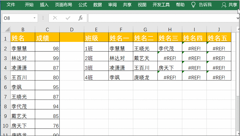This screenshot has width=240, height=136.
Task: Open the 共享 tab next to 审阅
Action: coord(127,5)
